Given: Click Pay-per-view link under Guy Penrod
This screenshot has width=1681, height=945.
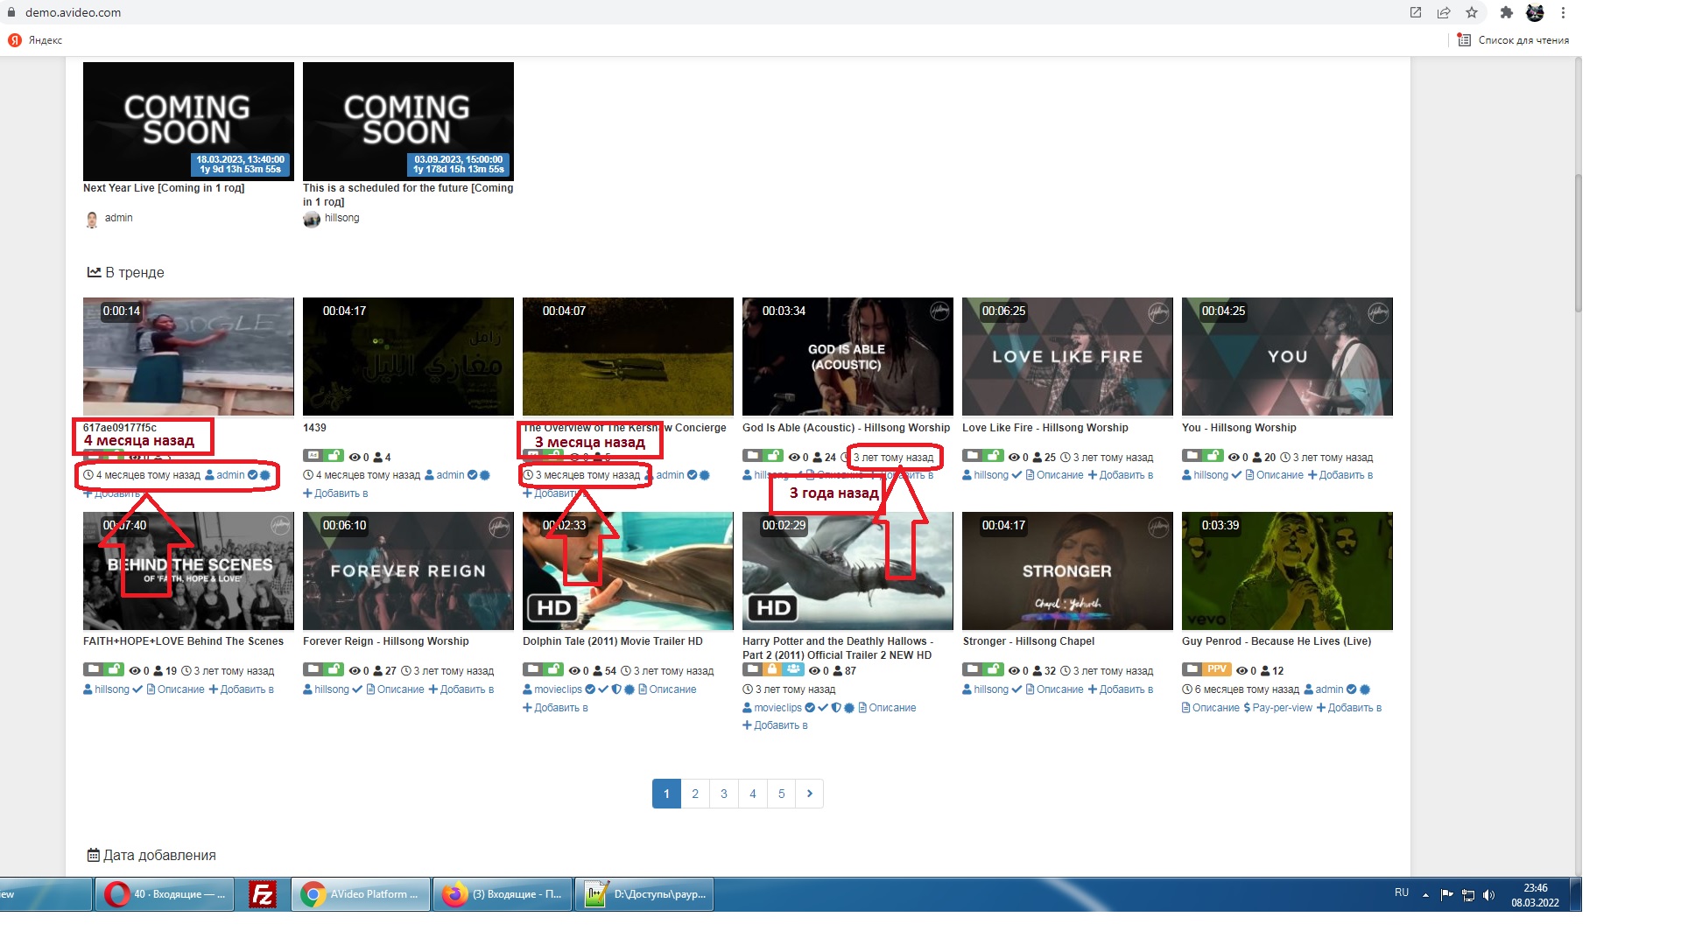Looking at the screenshot, I should (1277, 708).
